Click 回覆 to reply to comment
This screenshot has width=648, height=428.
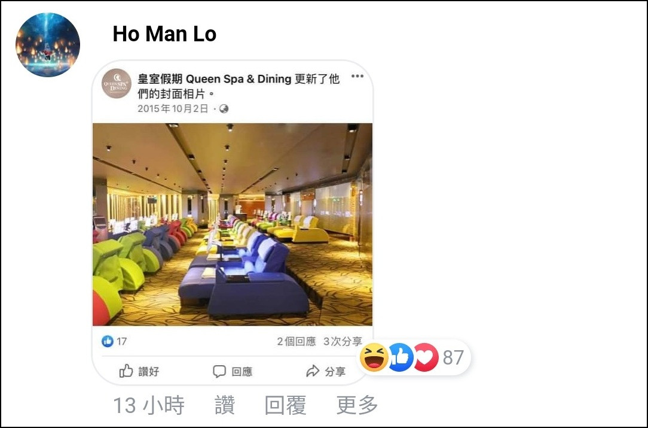tap(286, 405)
